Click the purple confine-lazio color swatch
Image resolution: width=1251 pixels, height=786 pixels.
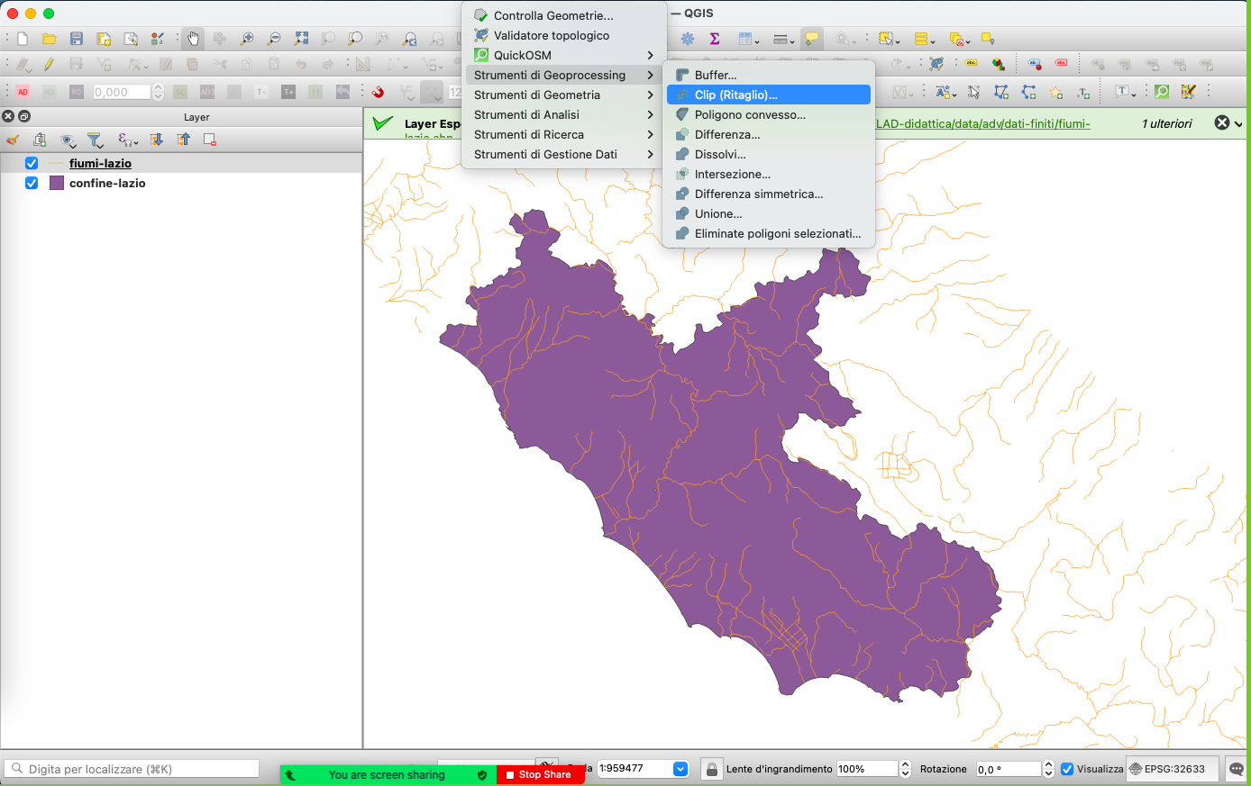[x=57, y=183]
